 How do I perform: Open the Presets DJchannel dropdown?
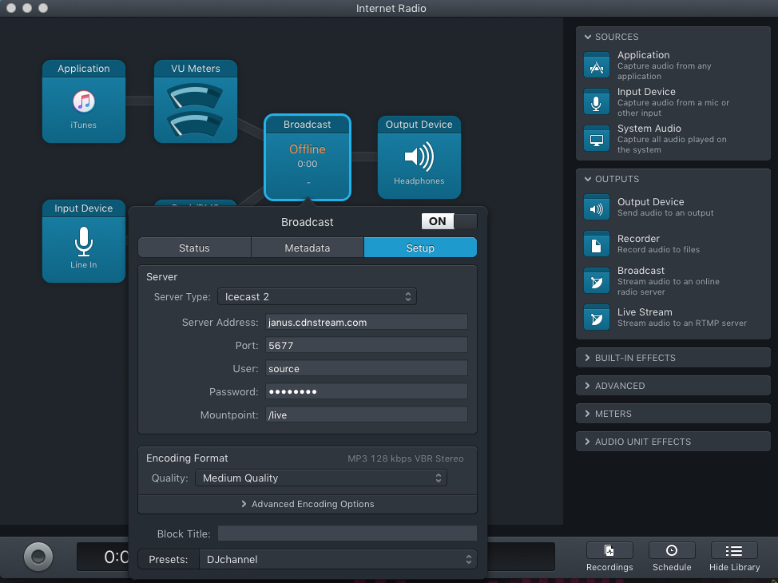click(338, 559)
